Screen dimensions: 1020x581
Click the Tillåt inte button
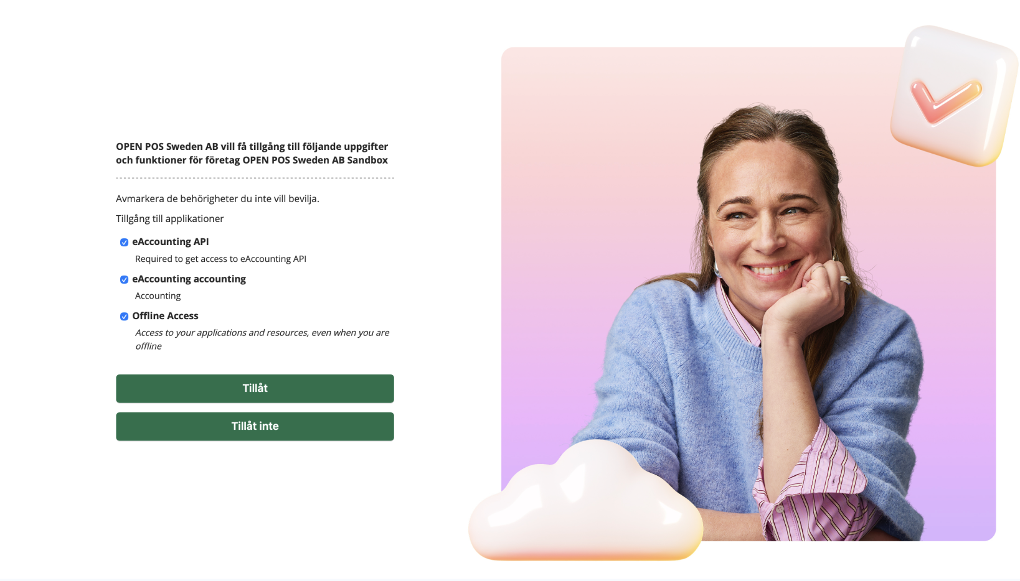coord(255,427)
